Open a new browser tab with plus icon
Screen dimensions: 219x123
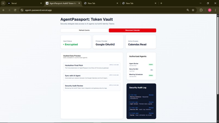161,3
